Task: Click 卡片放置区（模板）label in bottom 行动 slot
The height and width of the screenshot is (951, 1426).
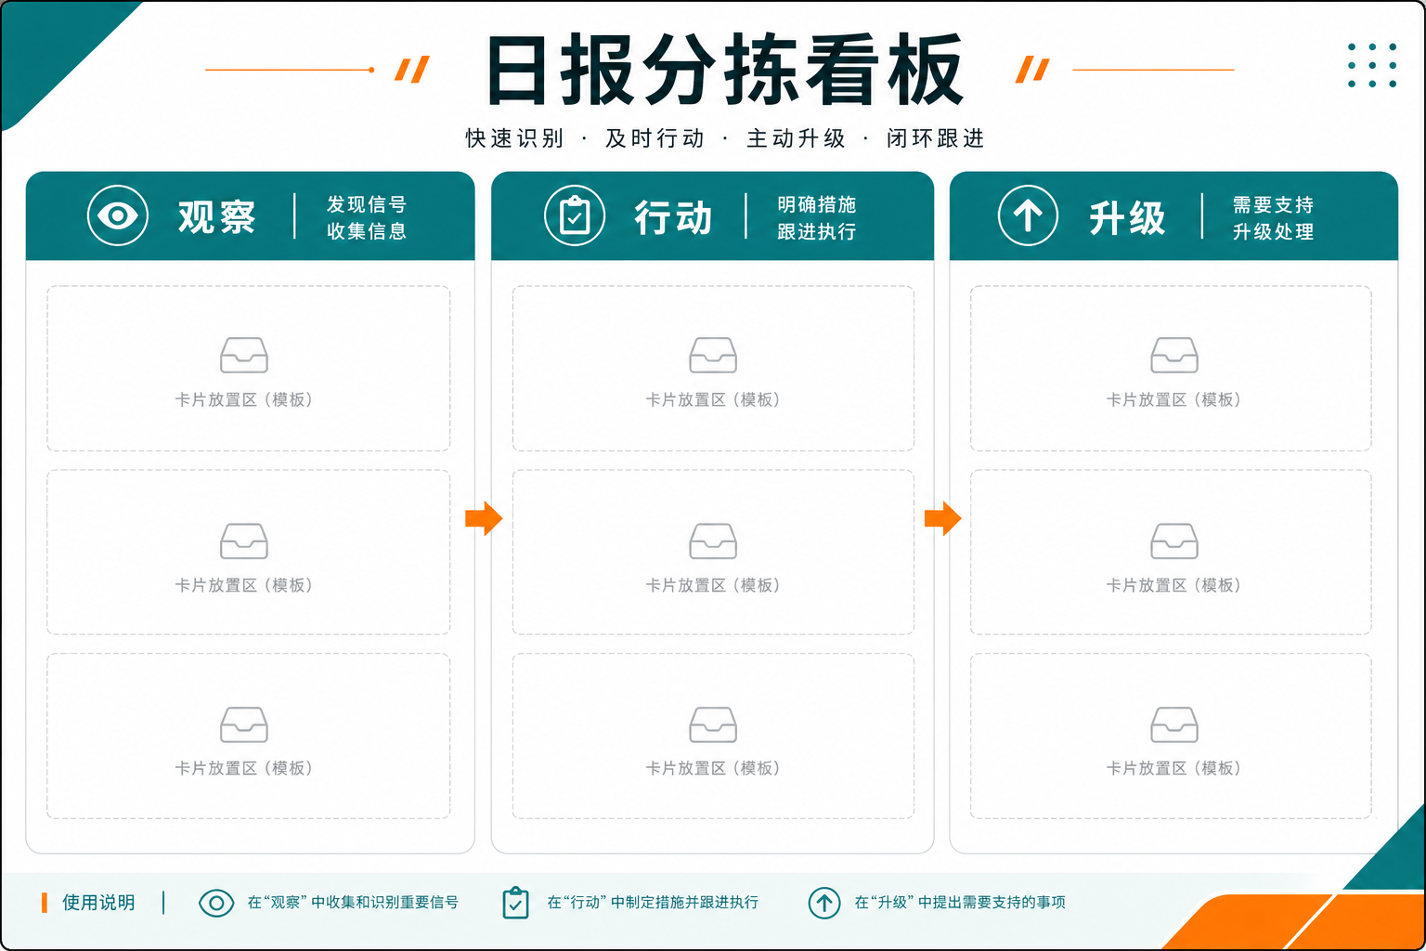Action: pyautogui.click(x=713, y=768)
